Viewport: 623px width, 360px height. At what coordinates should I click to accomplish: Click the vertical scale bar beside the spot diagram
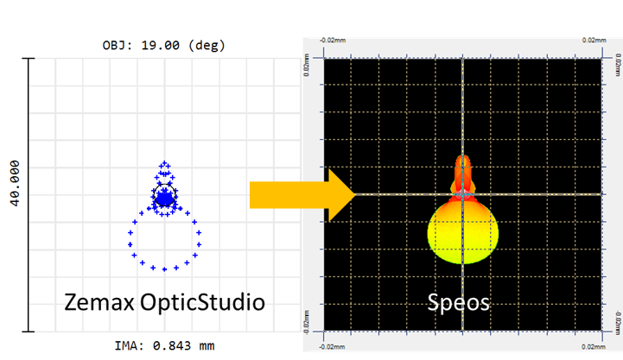pos(29,195)
